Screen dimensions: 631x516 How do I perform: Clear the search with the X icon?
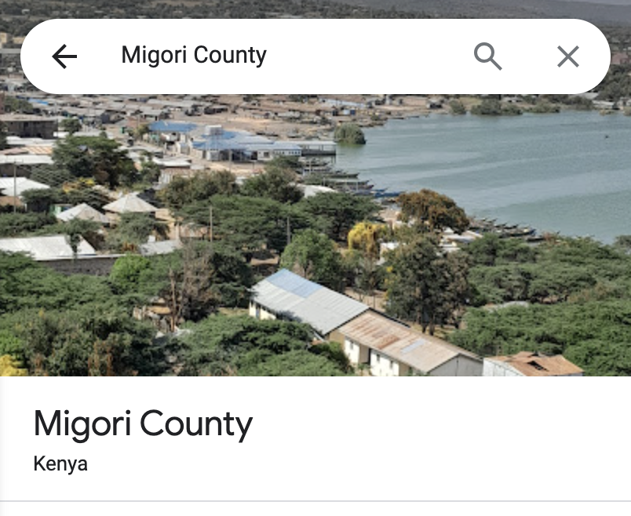pos(567,56)
